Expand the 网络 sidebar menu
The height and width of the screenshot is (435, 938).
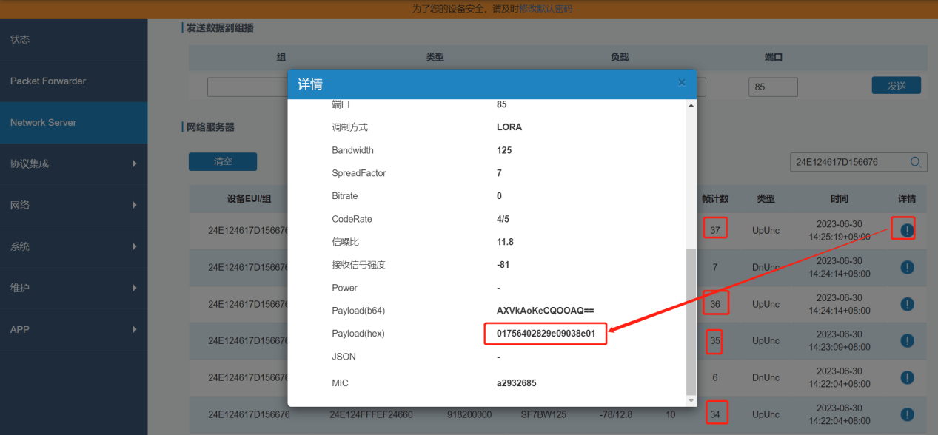pyautogui.click(x=73, y=205)
